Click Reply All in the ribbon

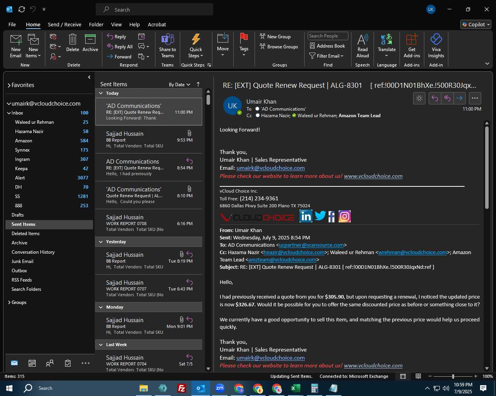pyautogui.click(x=120, y=47)
